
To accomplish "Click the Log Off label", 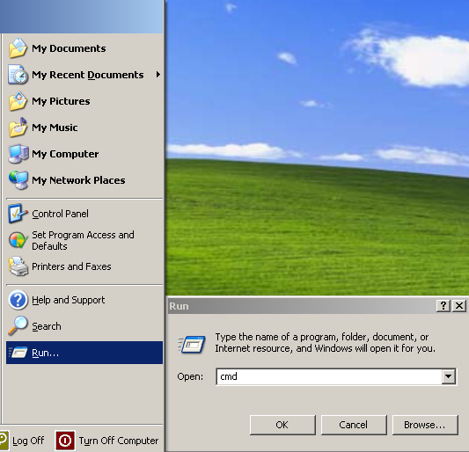I will click(28, 441).
